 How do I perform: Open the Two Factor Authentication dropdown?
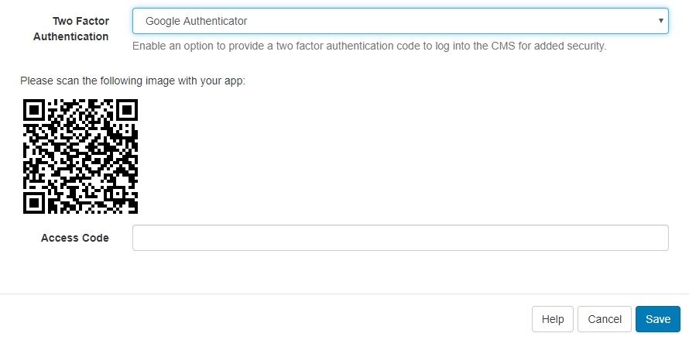pos(399,21)
